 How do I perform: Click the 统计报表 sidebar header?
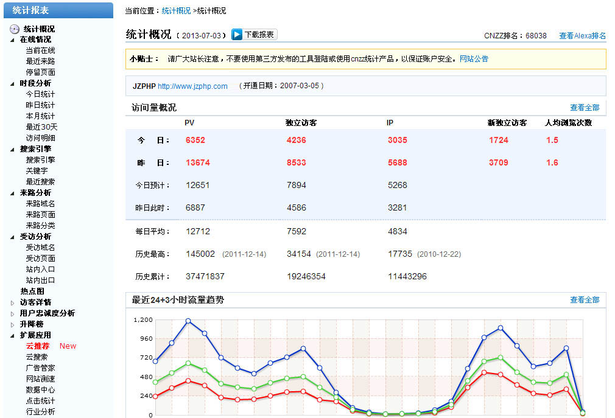click(x=58, y=10)
